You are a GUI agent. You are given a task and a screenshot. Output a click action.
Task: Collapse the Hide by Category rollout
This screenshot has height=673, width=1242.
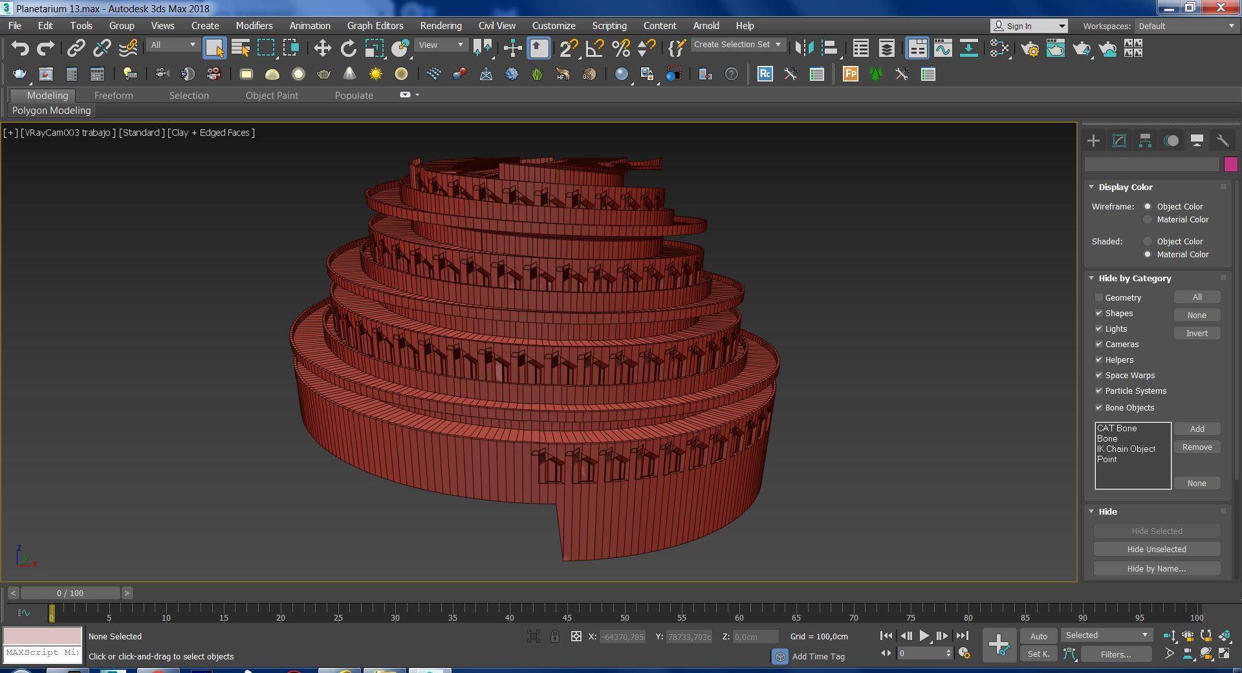1092,278
